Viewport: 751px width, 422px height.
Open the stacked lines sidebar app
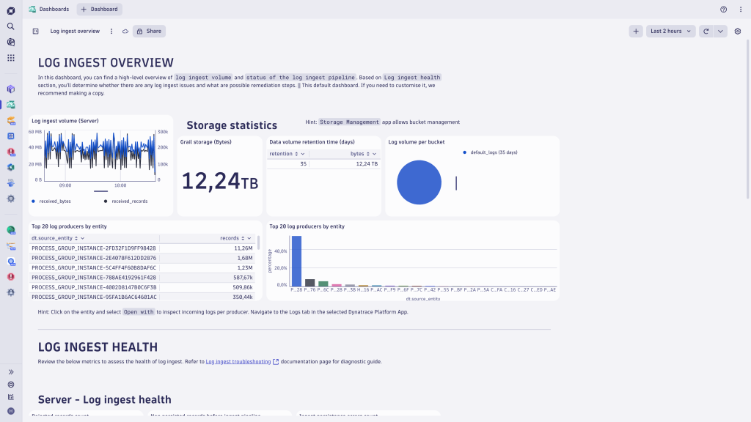click(10, 246)
